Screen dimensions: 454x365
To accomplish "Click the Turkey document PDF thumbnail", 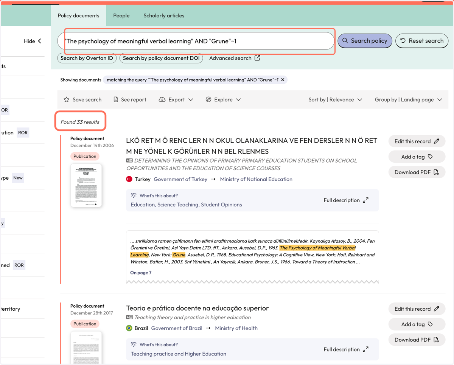I will pyautogui.click(x=86, y=185).
